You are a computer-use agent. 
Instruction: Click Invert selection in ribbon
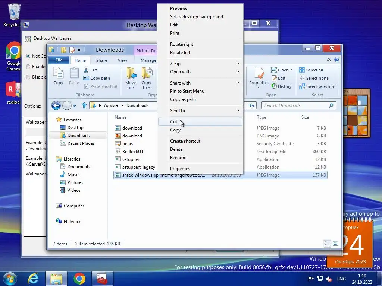point(317,86)
